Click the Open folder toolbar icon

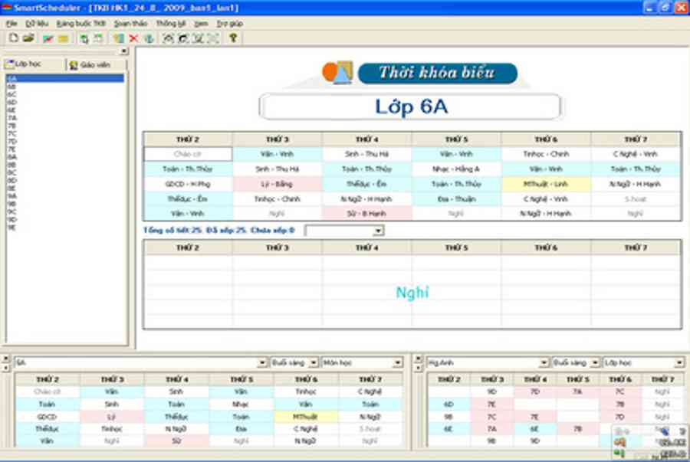[28, 38]
